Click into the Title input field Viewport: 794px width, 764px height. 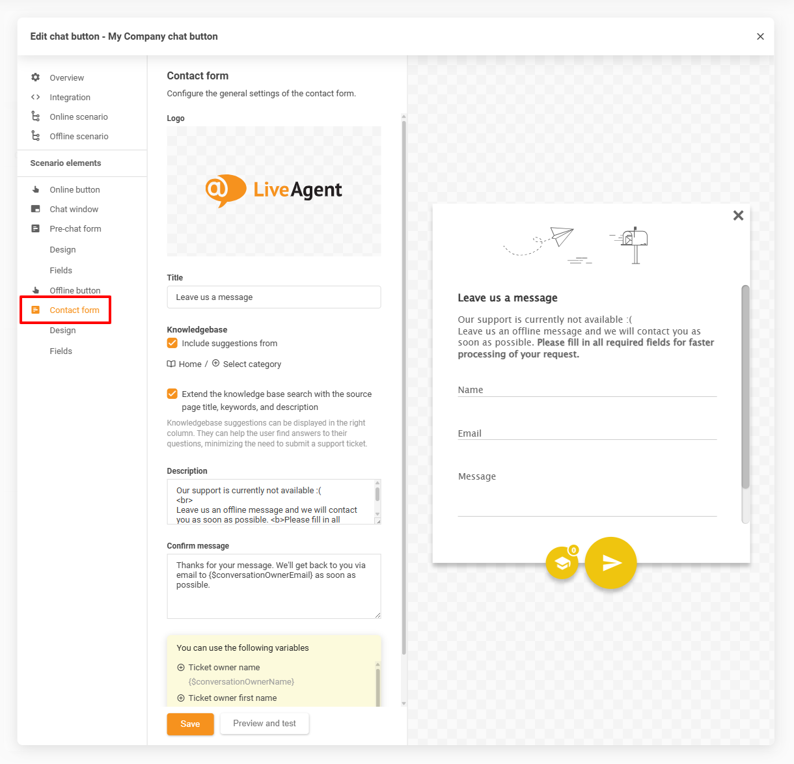[273, 297]
